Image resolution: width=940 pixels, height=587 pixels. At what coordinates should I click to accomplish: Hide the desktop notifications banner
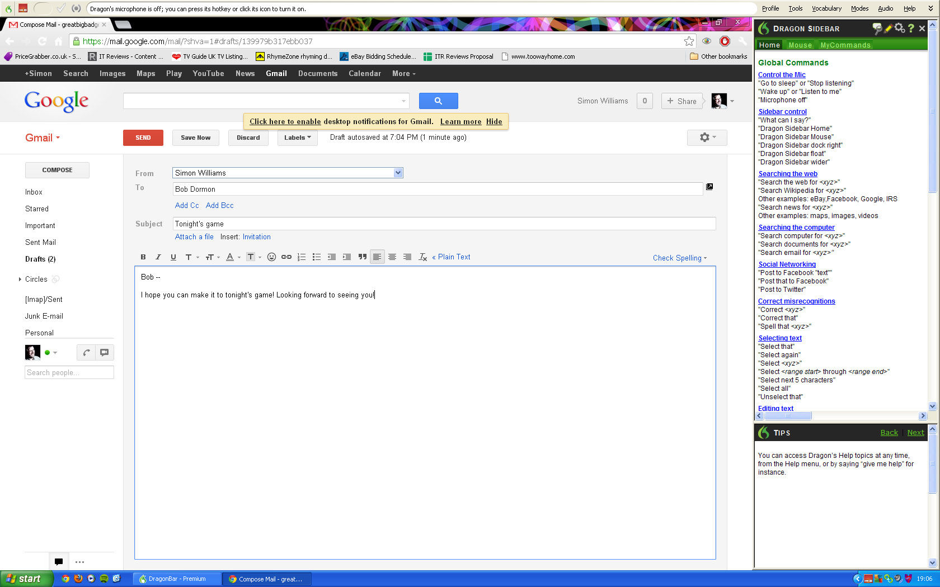coord(494,122)
